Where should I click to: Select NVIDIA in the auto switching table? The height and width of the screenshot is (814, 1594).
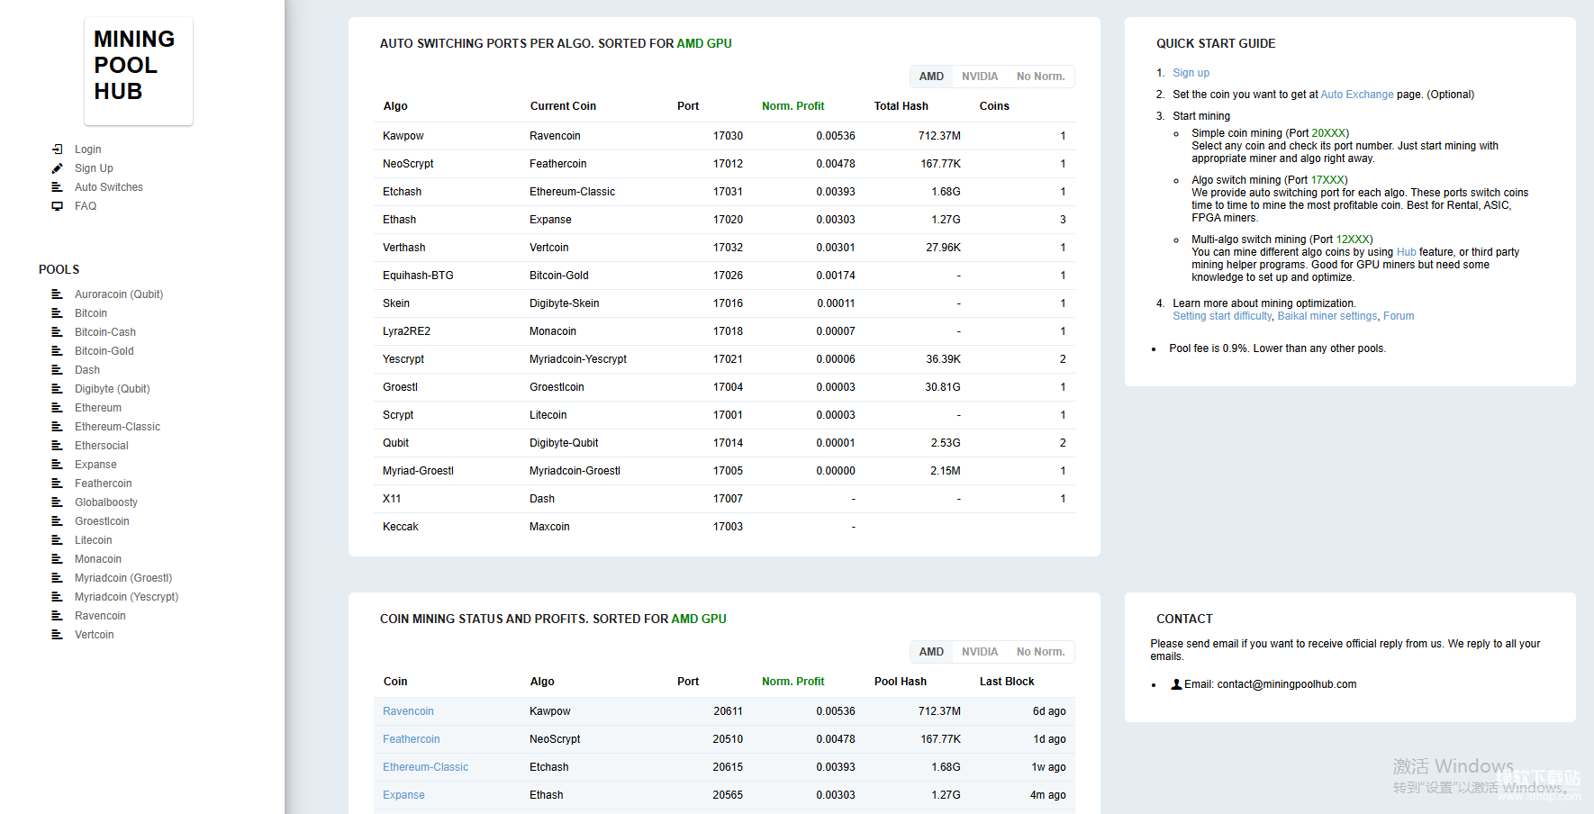pyautogui.click(x=979, y=77)
